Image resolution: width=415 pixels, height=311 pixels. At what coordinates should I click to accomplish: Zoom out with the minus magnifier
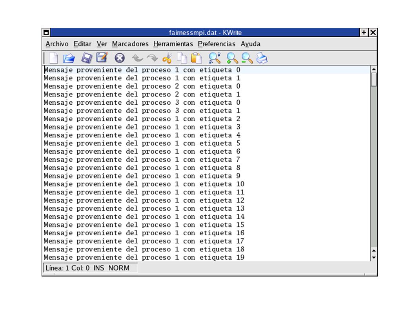pos(247,58)
